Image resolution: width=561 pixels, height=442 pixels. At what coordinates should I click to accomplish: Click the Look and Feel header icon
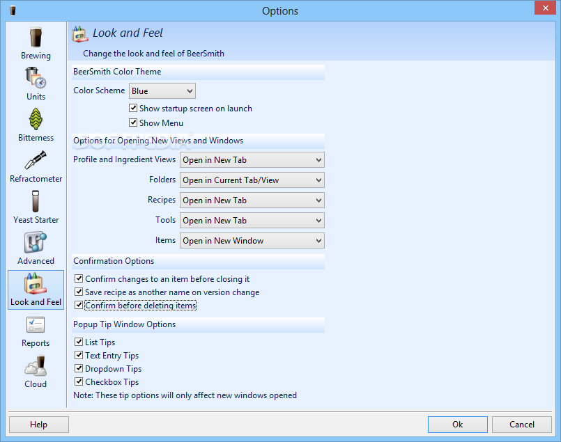coord(79,34)
